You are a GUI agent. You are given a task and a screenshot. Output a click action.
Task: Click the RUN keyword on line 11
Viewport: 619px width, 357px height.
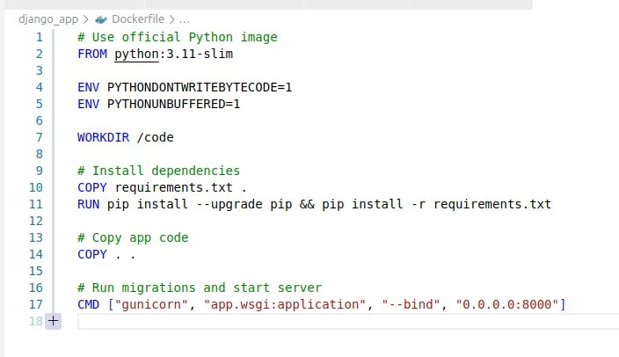[89, 204]
